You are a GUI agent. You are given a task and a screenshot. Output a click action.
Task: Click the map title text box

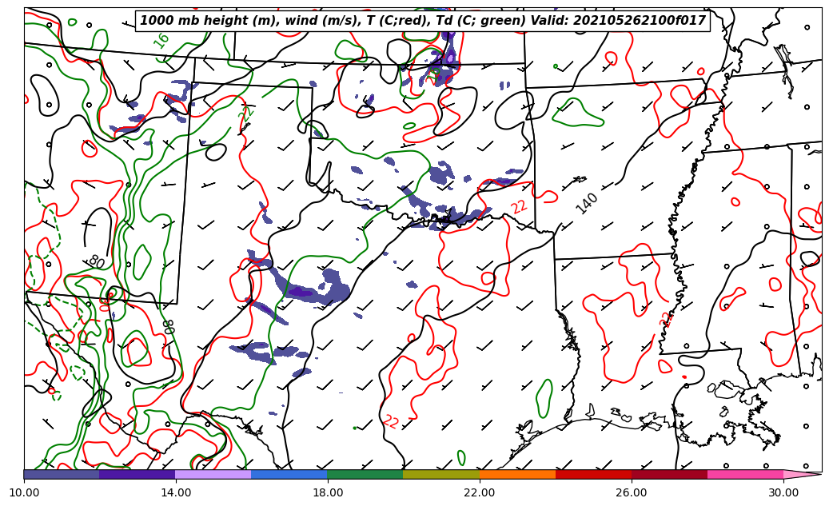423,21
